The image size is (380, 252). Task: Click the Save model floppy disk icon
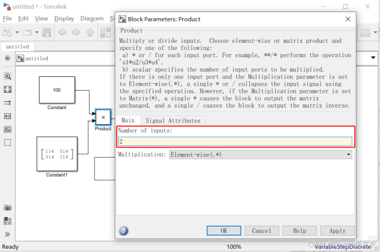tap(47, 32)
